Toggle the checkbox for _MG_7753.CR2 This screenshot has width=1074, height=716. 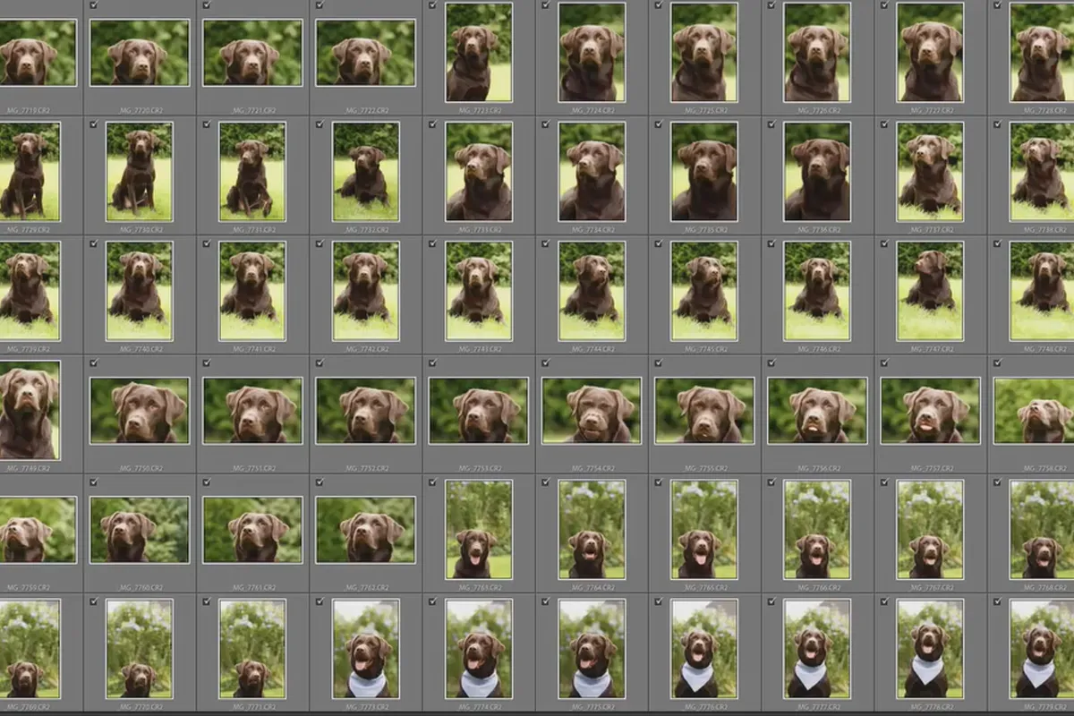433,362
